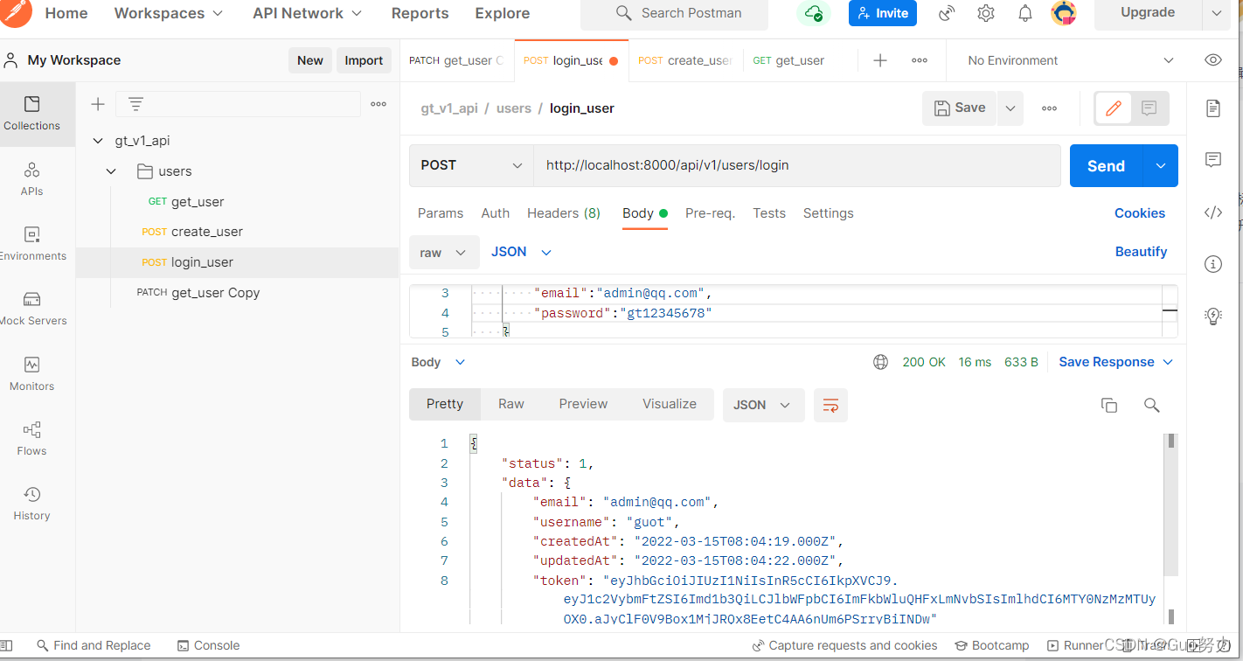Open Environments sidebar panel
The width and height of the screenshot is (1243, 661).
31,244
